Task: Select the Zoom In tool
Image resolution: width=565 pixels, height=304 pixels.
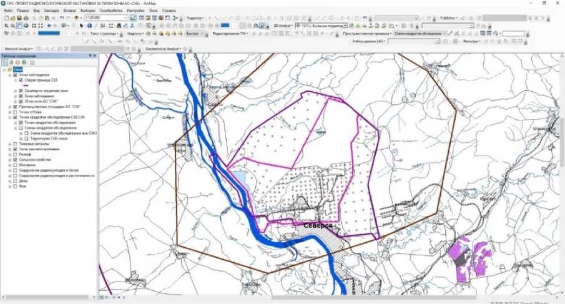Action: pyautogui.click(x=6, y=26)
